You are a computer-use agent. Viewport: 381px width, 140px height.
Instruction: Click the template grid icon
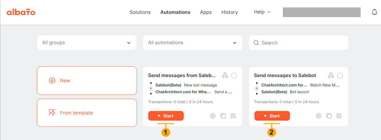pyautogui.click(x=52, y=113)
